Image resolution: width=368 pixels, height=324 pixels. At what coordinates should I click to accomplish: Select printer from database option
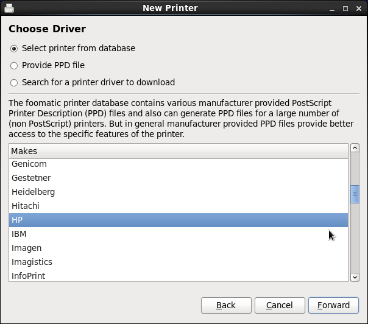pyautogui.click(x=14, y=48)
